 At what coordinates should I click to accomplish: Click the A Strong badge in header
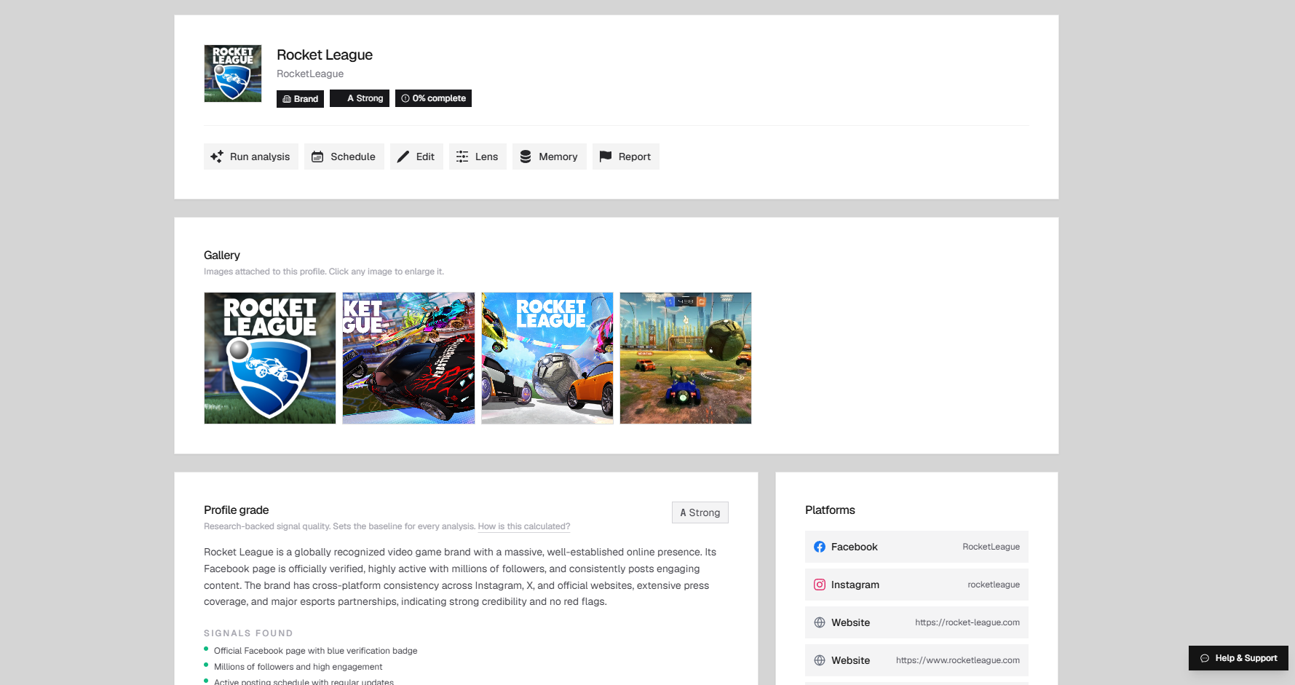(360, 98)
